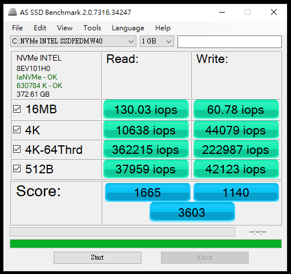This screenshot has height=274, width=291.
Task: Click the 4K write result 44079 iops
Action: click(236, 130)
